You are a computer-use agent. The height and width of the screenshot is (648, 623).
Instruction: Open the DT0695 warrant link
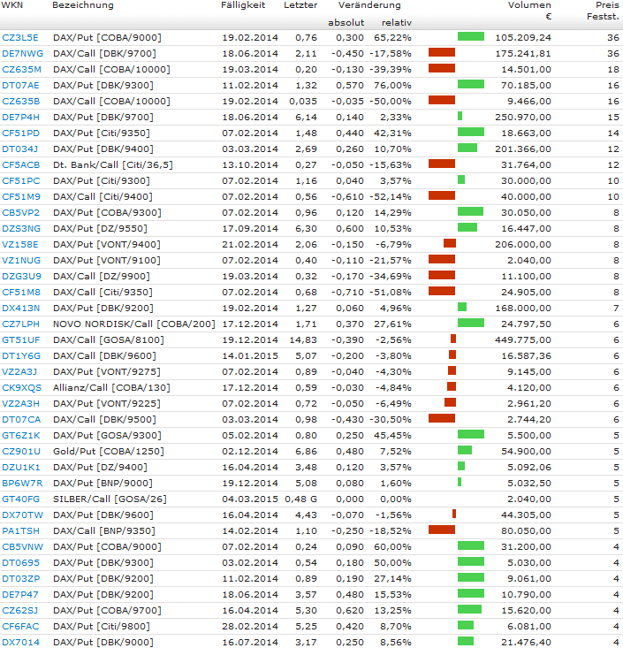21,563
